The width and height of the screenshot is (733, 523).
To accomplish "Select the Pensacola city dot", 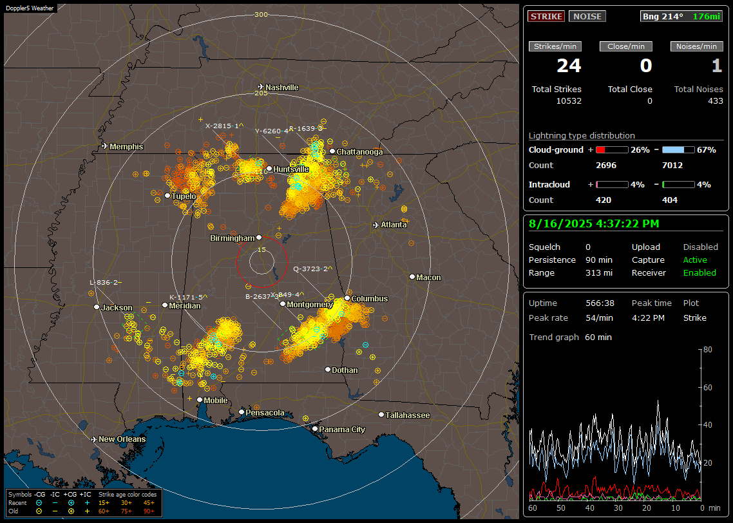I will (242, 412).
